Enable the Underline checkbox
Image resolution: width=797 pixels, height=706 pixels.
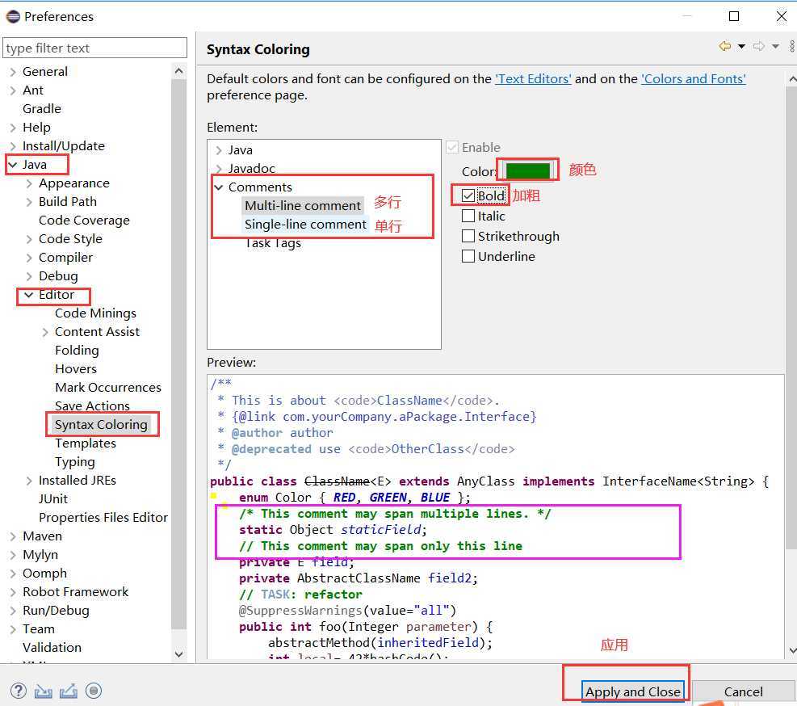click(x=468, y=256)
